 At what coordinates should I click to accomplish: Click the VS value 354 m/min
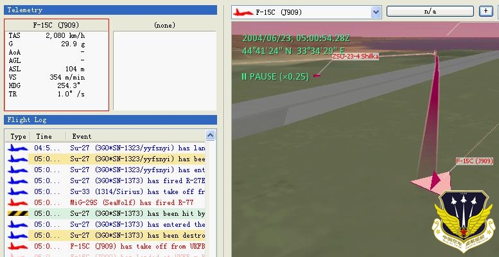[x=67, y=77]
